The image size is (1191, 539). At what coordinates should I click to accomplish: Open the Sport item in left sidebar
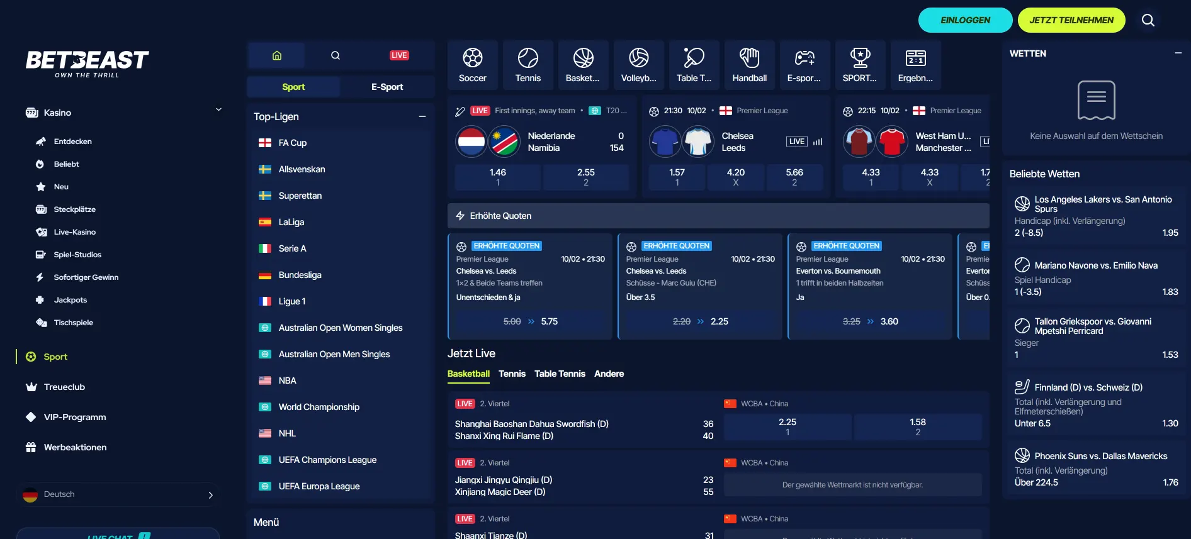[x=55, y=357]
